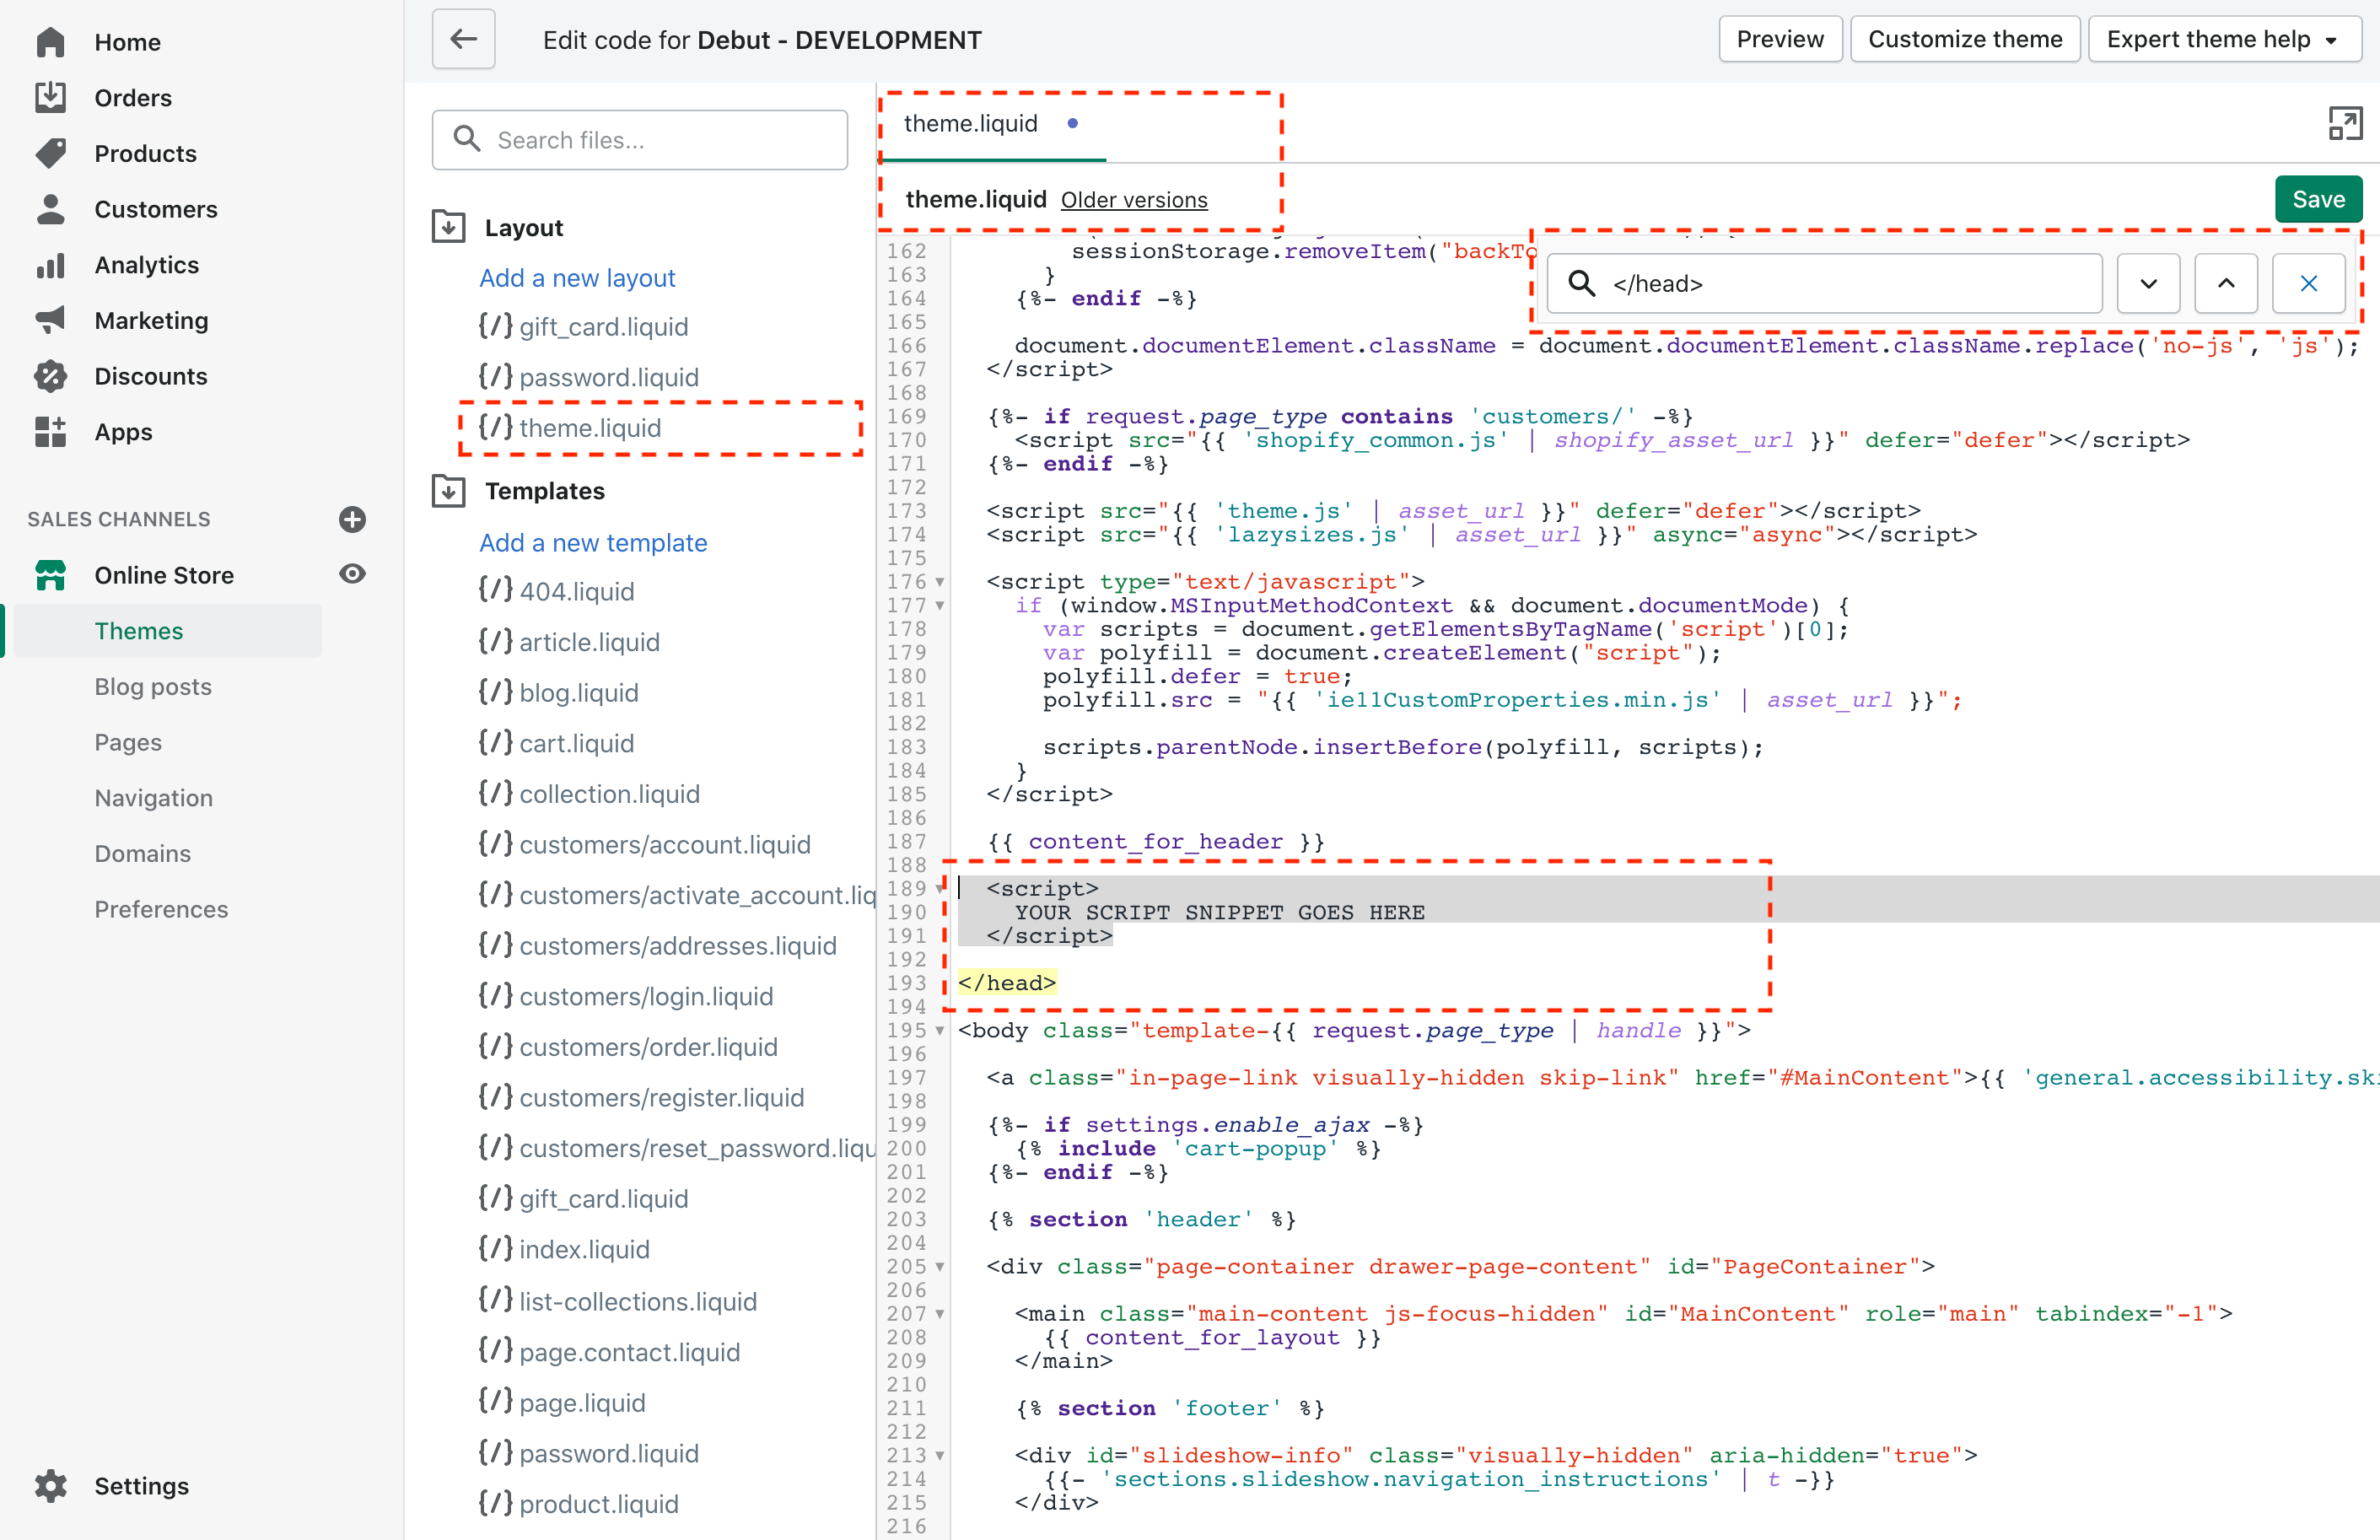Screen dimensions: 2380x1540
Task: Open Older versions of theme.liquid
Action: (x=1134, y=199)
